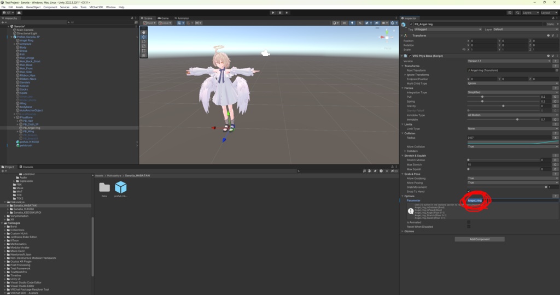This screenshot has height=295, width=560.
Task: Select the Rotate tool in Scene
Action: tap(144, 42)
